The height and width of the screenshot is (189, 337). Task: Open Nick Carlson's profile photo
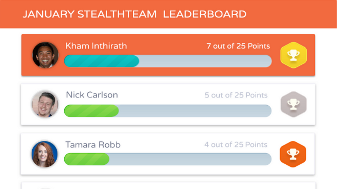[45, 104]
